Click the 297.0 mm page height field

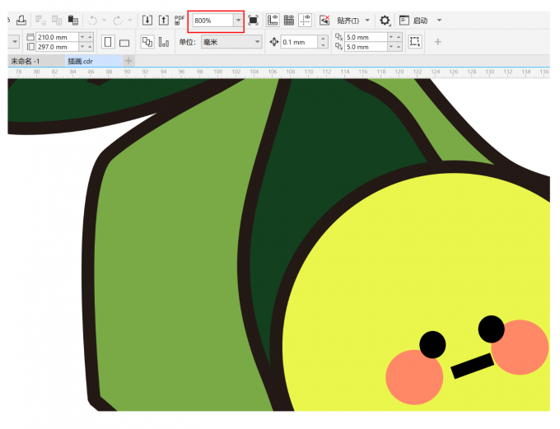pyautogui.click(x=57, y=47)
